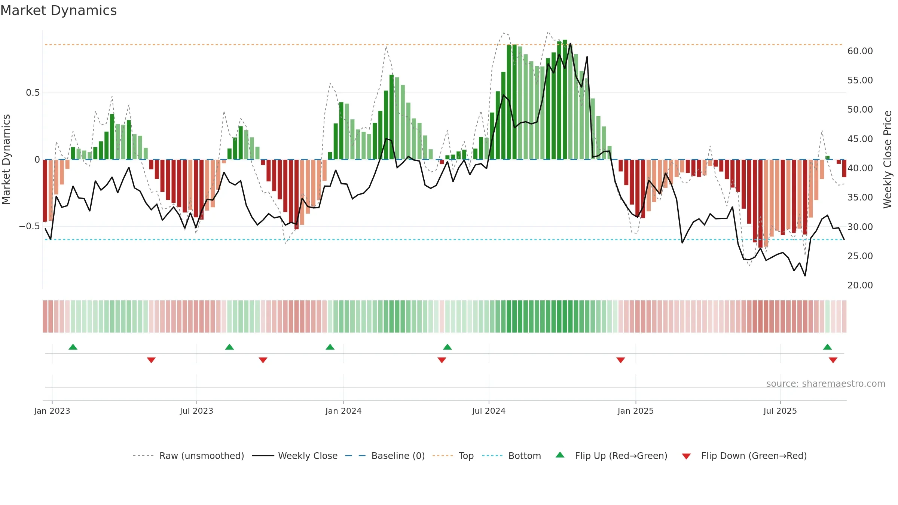Toggle the Flip Down (Green→Red) legend entry

(744, 456)
